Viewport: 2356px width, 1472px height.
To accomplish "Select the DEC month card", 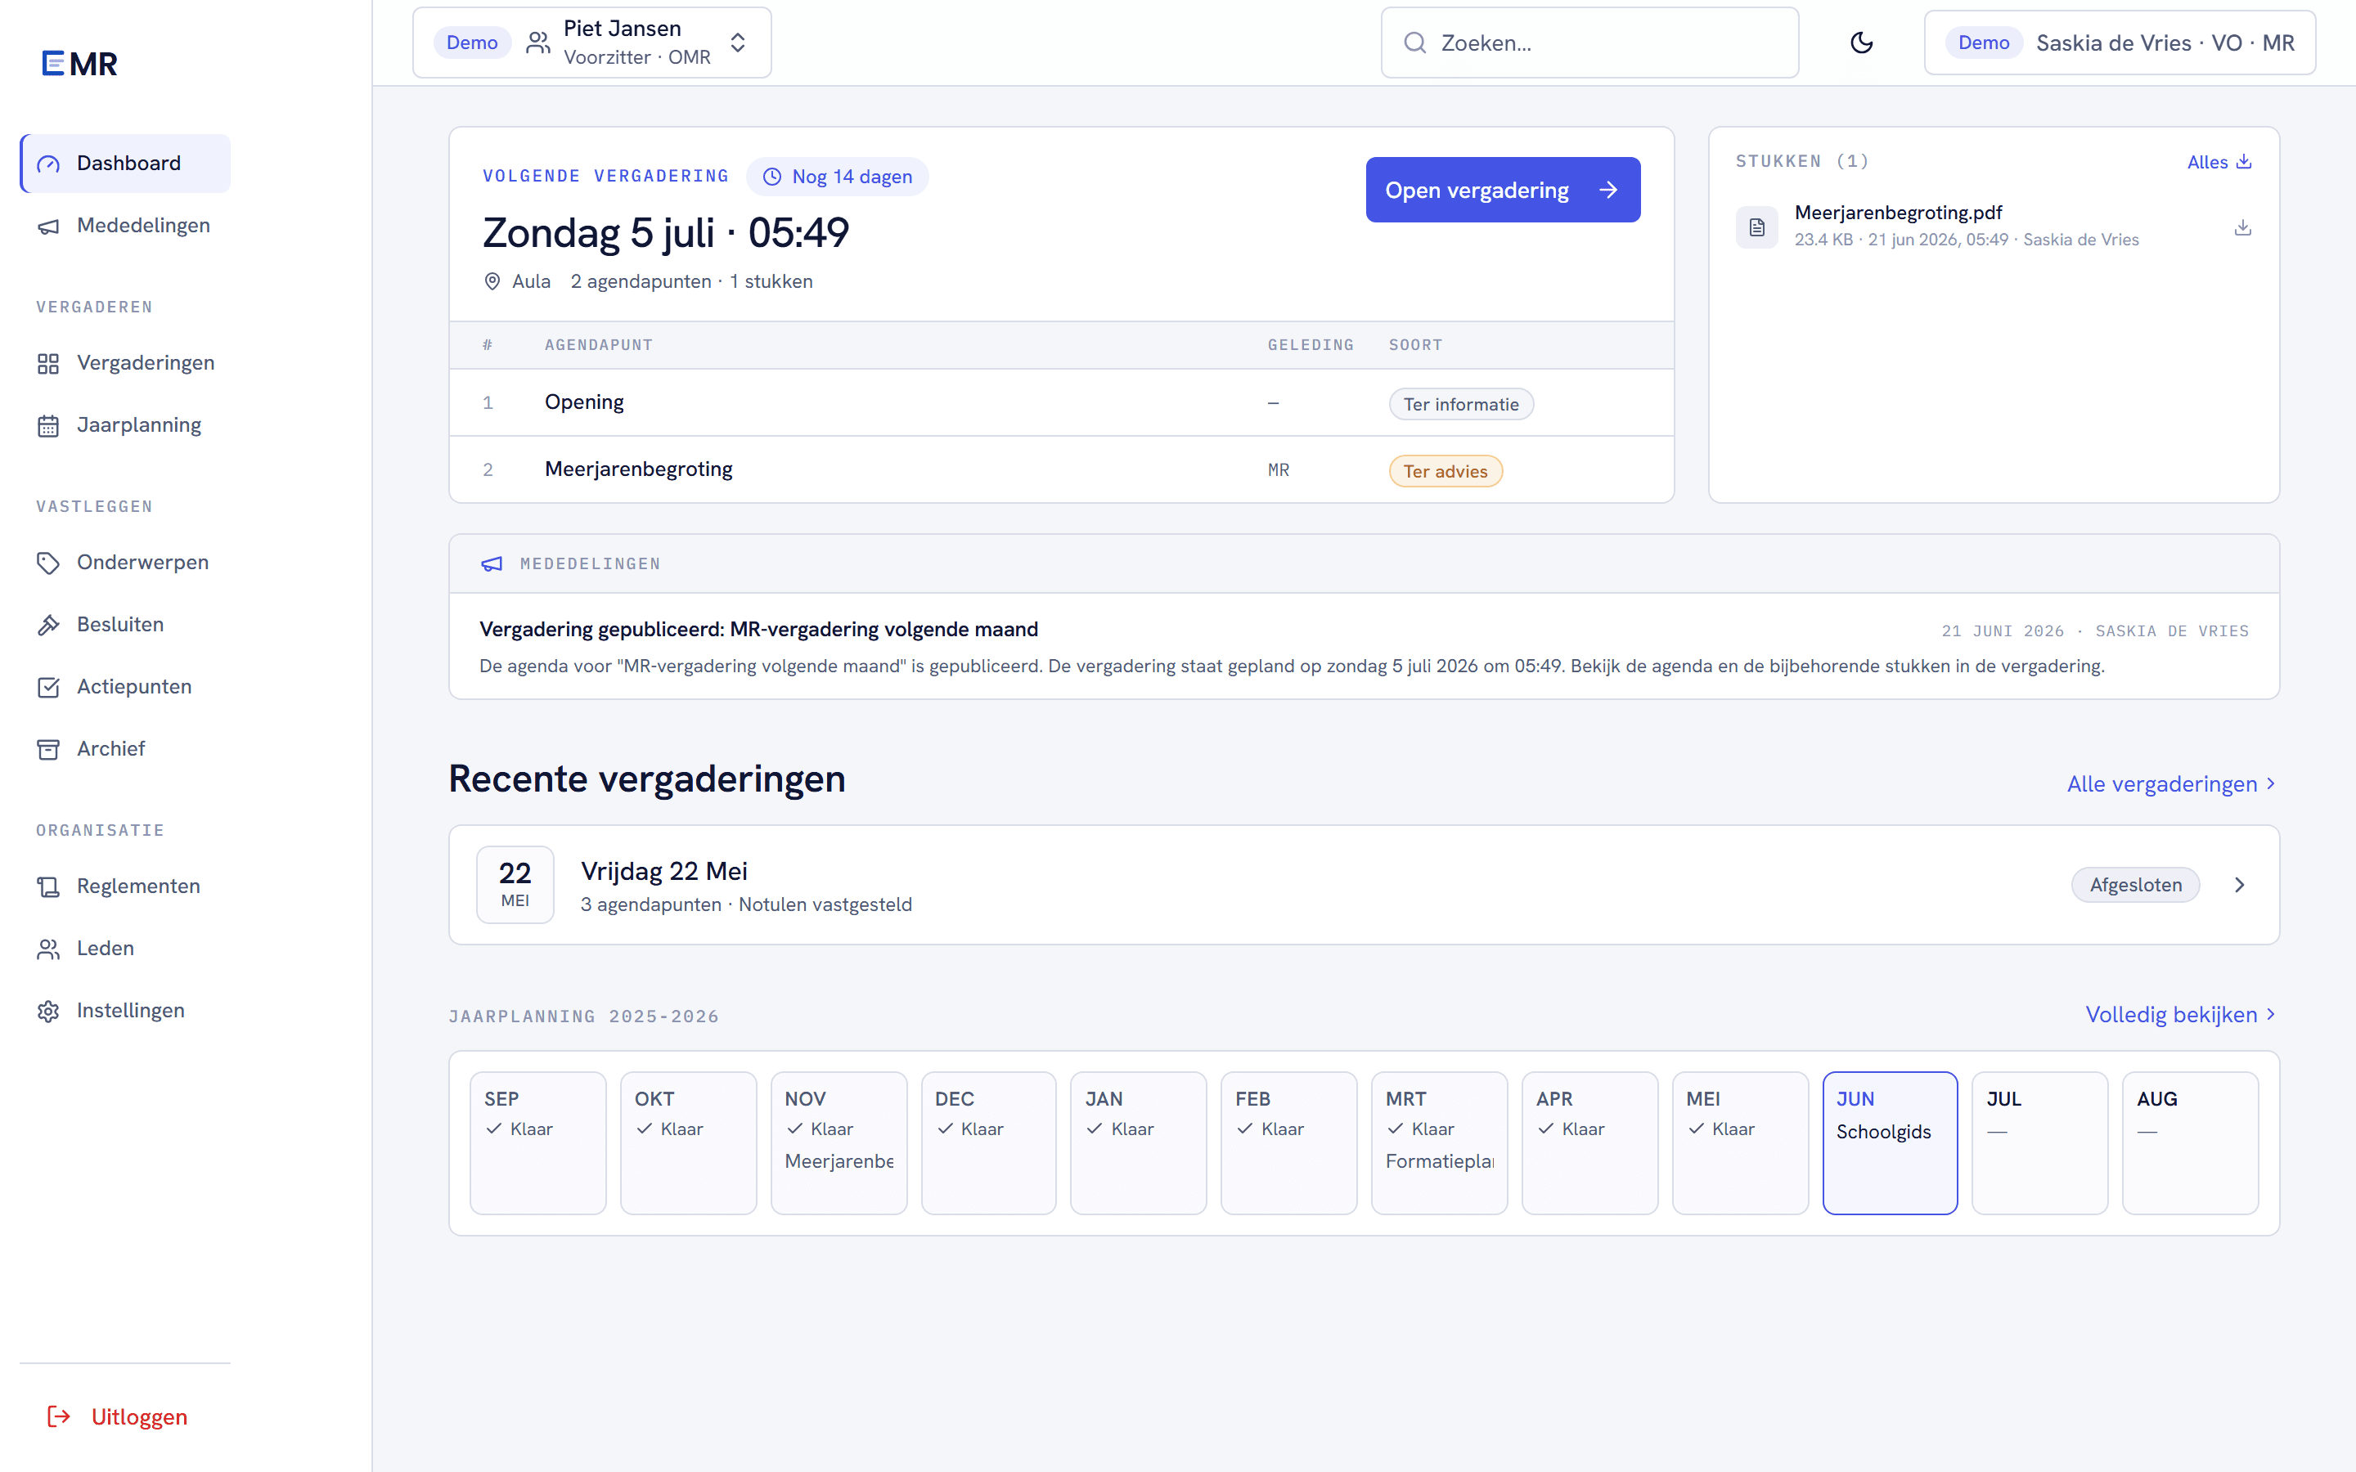I will point(988,1143).
